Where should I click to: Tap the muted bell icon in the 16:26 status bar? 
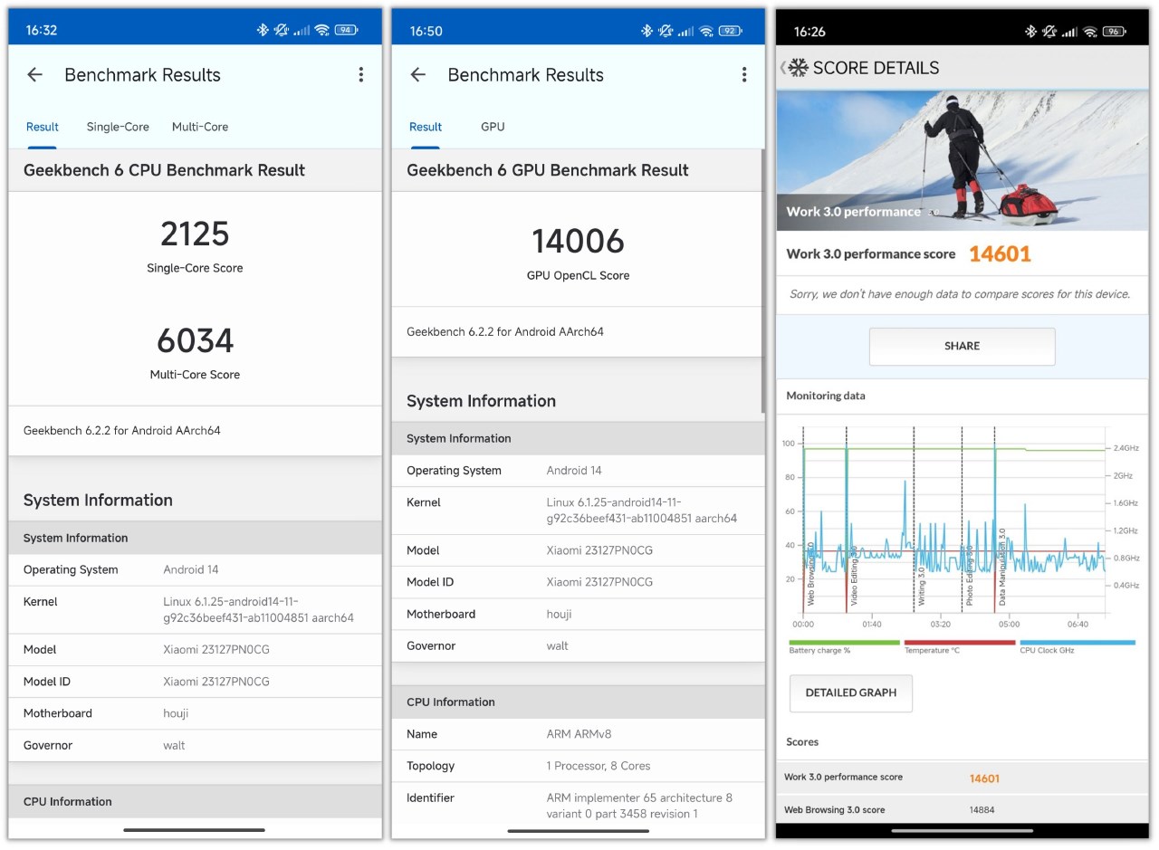tap(1049, 31)
